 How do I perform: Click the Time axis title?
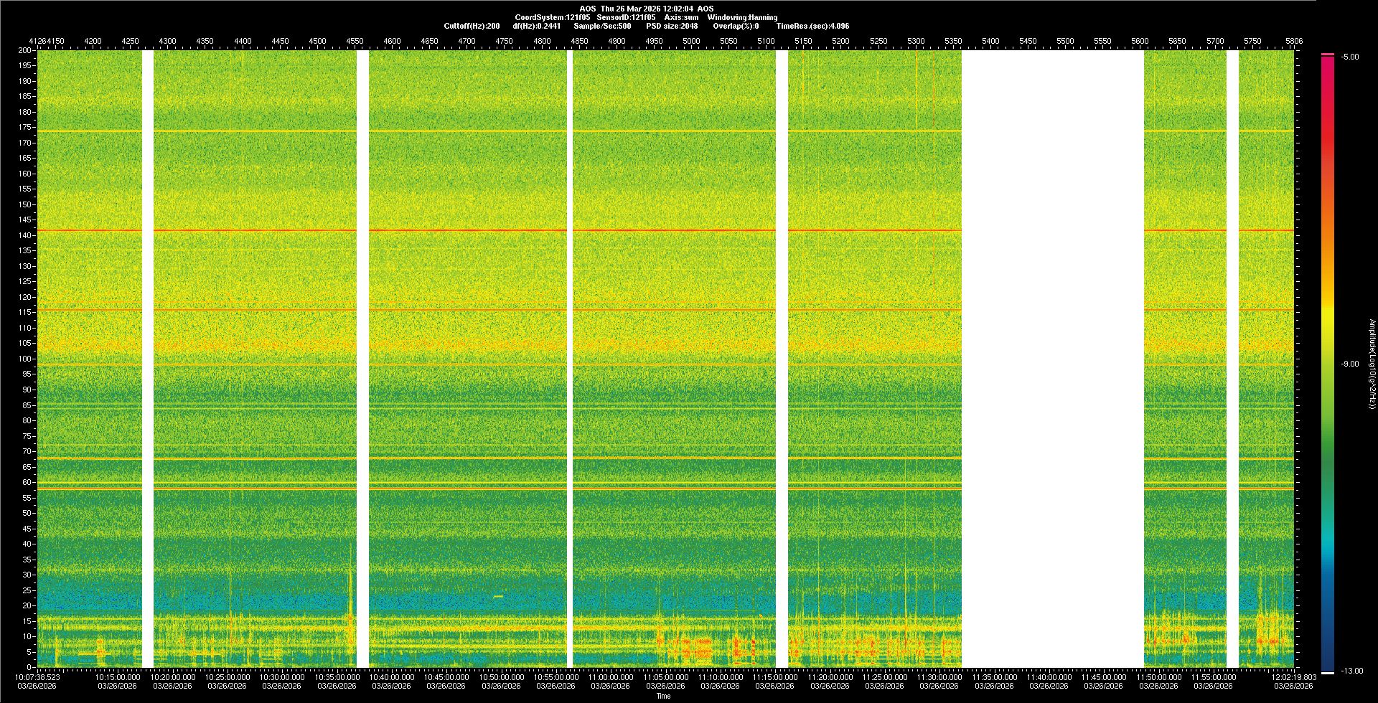(663, 696)
